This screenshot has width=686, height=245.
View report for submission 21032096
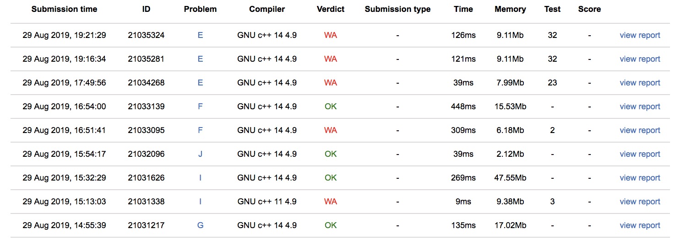[x=639, y=154]
